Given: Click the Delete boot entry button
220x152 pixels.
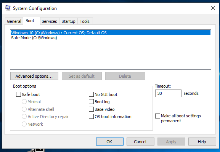Looking at the screenshot, I should click(x=125, y=76).
